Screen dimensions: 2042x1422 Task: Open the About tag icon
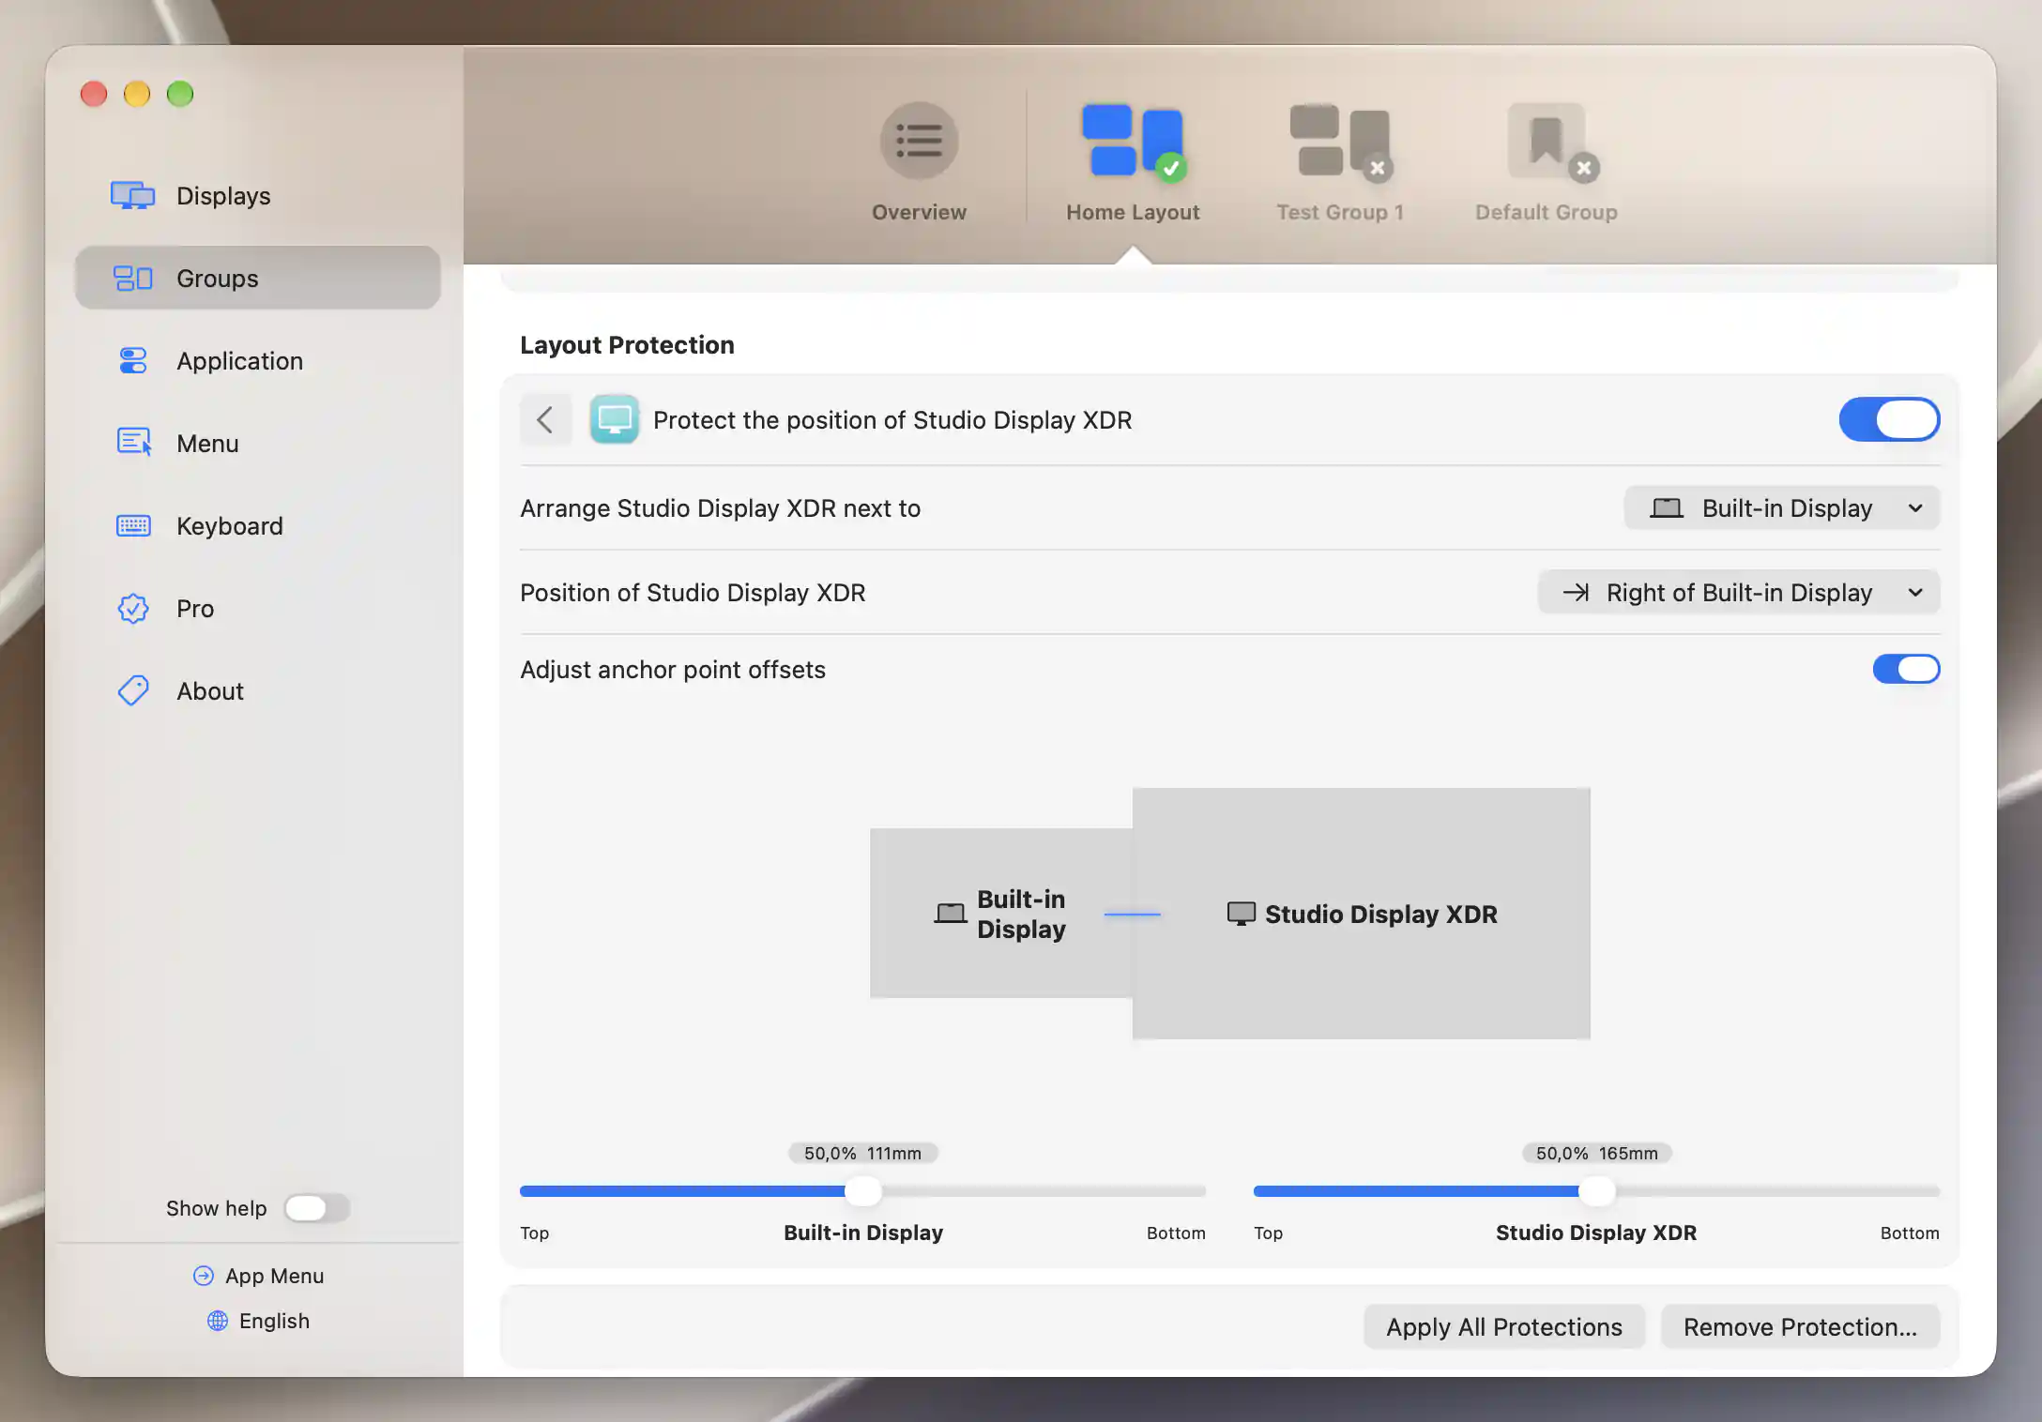133,691
